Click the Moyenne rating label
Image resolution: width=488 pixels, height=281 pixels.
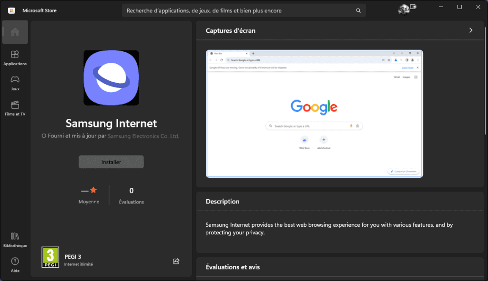point(89,202)
